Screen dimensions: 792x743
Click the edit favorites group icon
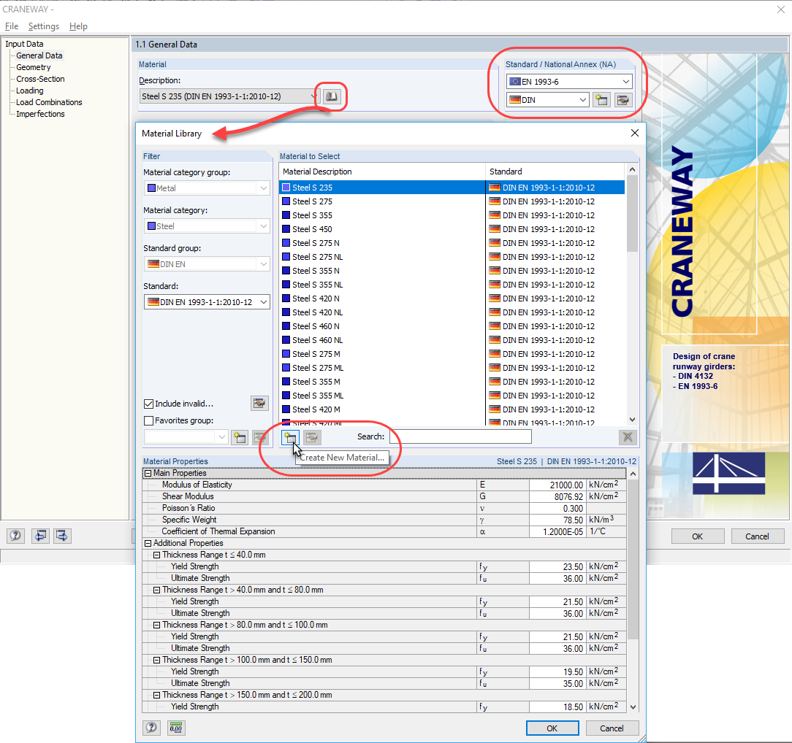[261, 437]
